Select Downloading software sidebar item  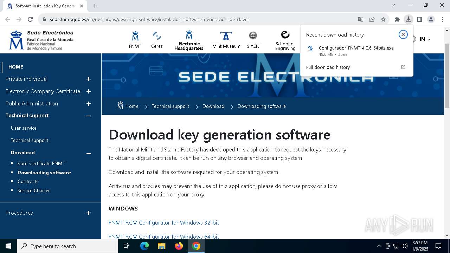coord(44,173)
